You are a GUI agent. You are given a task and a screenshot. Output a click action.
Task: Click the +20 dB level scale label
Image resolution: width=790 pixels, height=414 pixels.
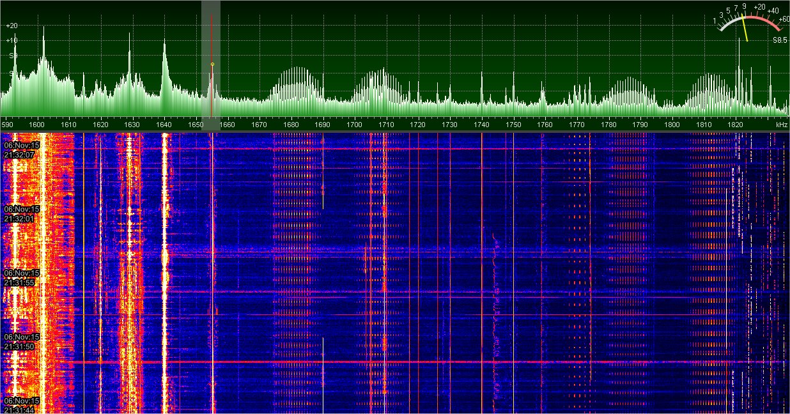point(12,26)
